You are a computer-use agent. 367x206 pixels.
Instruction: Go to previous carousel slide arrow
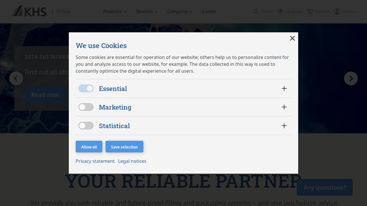click(x=16, y=79)
